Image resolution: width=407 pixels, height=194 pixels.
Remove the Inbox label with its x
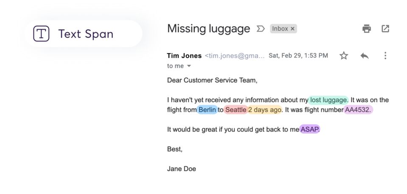point(292,29)
